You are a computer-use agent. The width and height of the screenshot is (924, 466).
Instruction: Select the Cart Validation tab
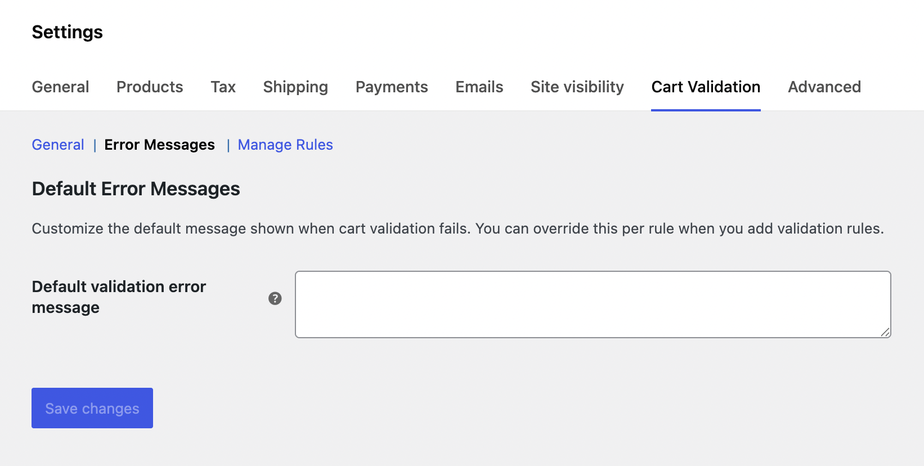706,87
